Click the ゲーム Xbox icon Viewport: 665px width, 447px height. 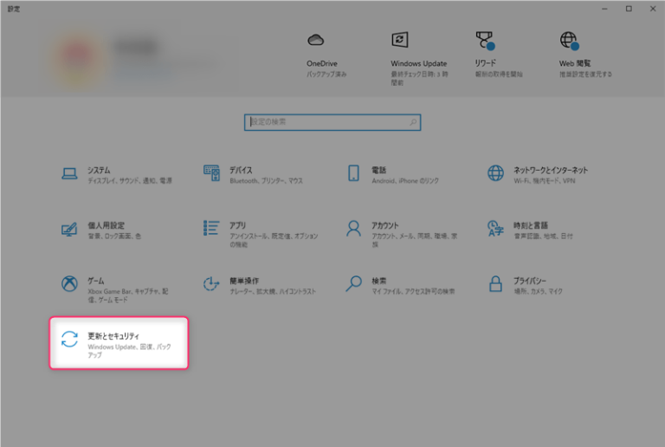pos(69,284)
